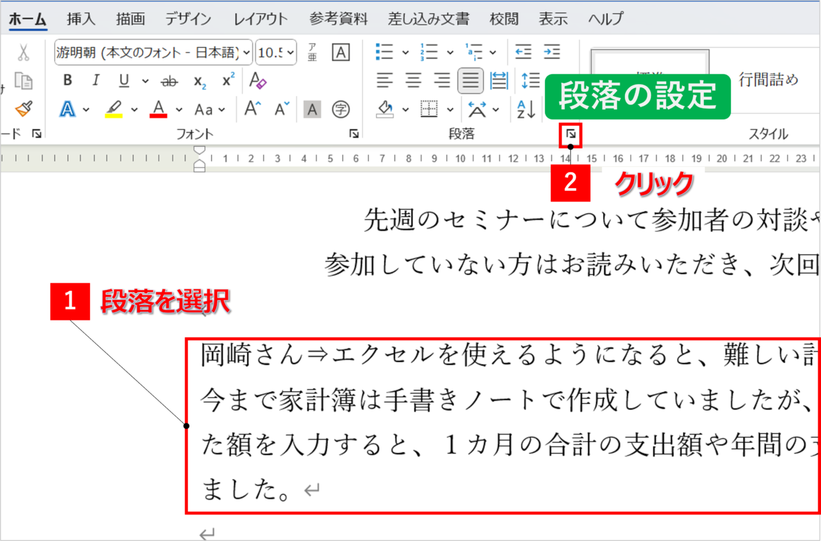Toggle italic formatting
821x541 pixels.
pyautogui.click(x=95, y=81)
